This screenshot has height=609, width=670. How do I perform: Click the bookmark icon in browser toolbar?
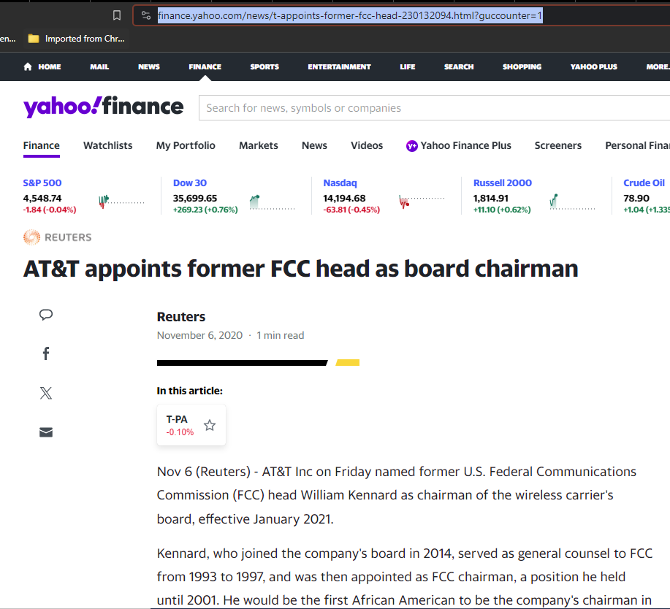pos(117,16)
